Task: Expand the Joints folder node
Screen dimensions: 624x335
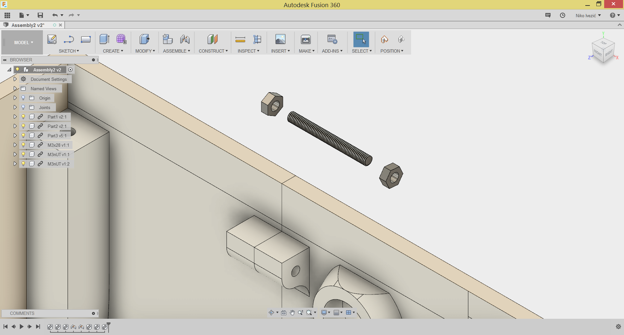Action: (15, 107)
